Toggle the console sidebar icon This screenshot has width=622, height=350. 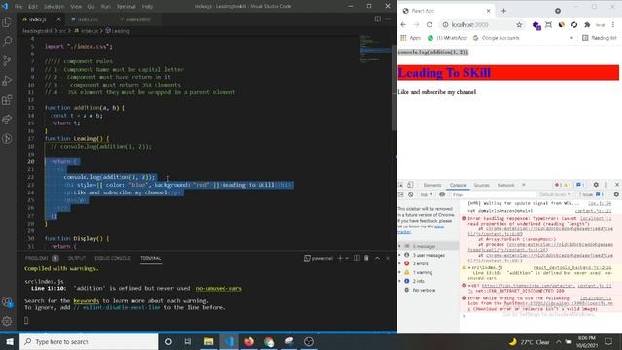[x=400, y=194]
